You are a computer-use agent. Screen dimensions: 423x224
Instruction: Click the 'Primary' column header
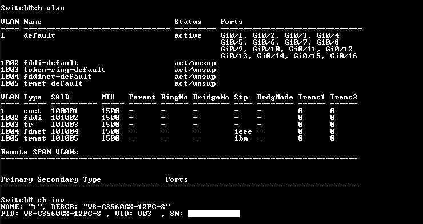(x=17, y=179)
